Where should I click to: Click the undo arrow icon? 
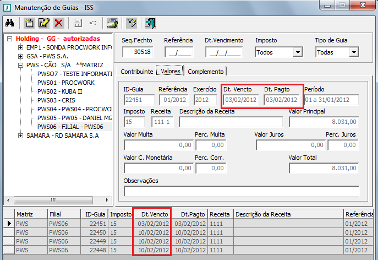tap(93, 23)
